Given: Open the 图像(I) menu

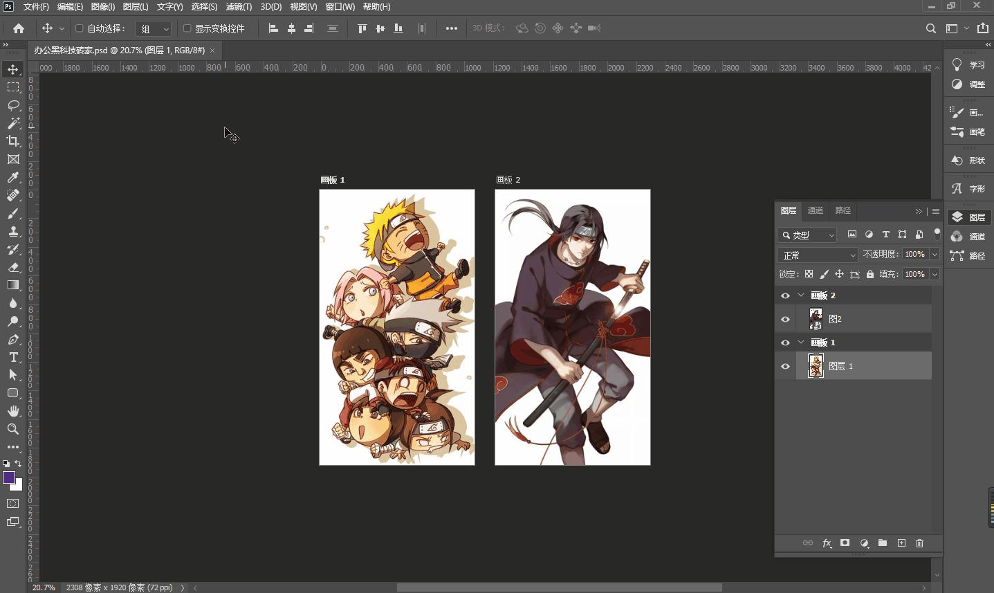Looking at the screenshot, I should [103, 7].
